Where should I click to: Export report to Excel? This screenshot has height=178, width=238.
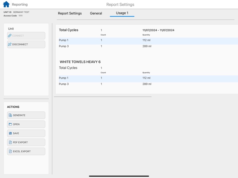pos(26,151)
